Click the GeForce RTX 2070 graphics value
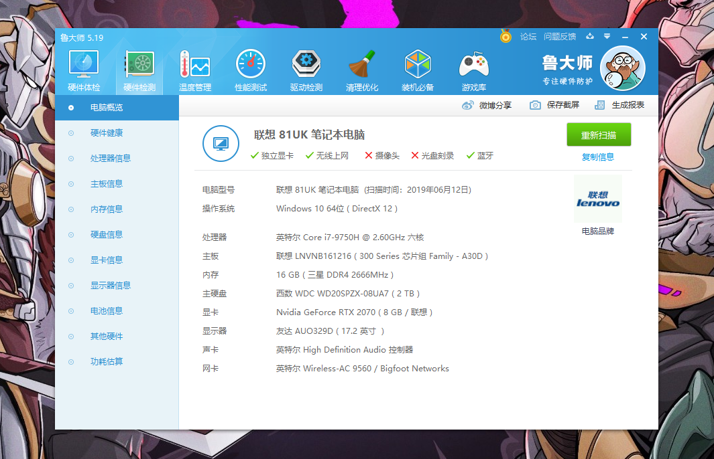714x459 pixels. 354,312
